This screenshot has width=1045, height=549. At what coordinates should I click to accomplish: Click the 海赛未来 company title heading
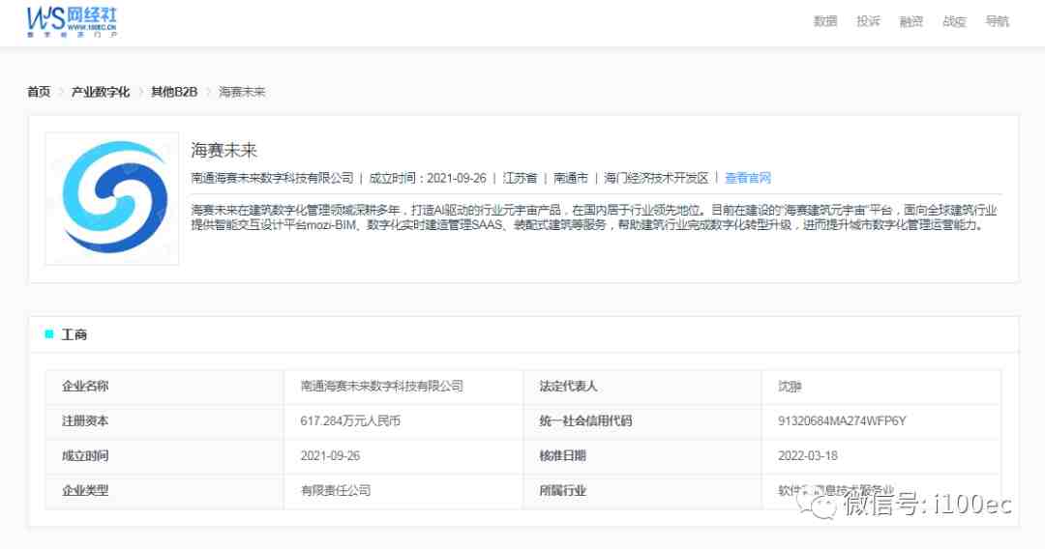[x=224, y=151]
